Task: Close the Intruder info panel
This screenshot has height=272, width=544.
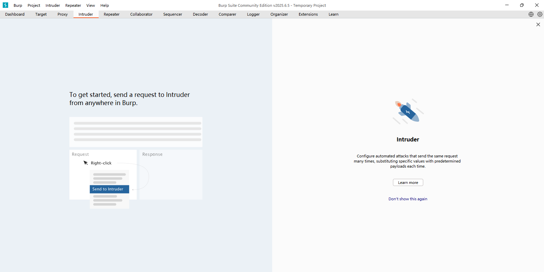Action: pyautogui.click(x=538, y=24)
